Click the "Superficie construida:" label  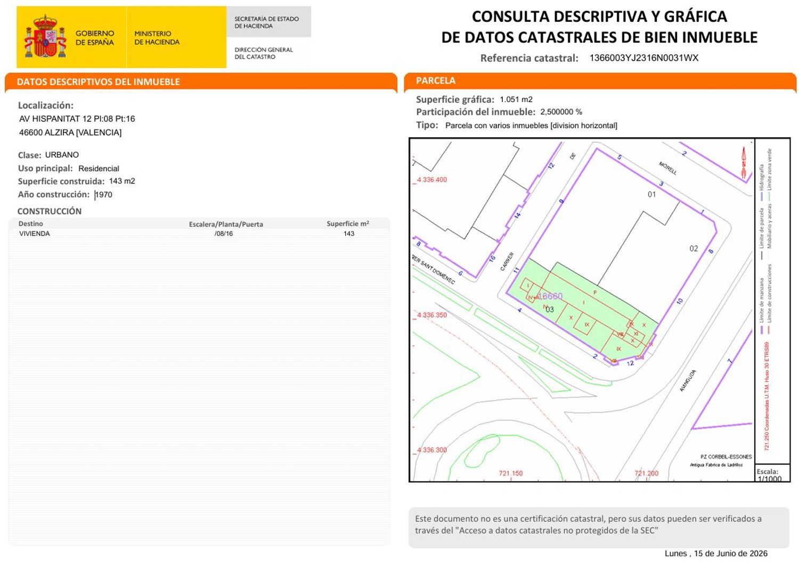click(61, 181)
